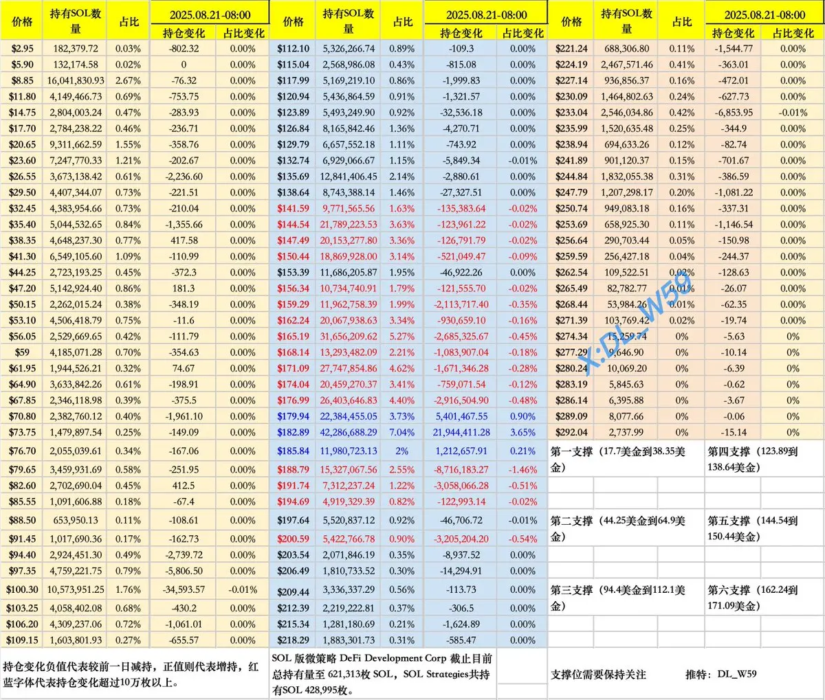Image resolution: width=825 pixels, height=700 pixels.
Task: Click position change -521,049.47
Action: 460,256
